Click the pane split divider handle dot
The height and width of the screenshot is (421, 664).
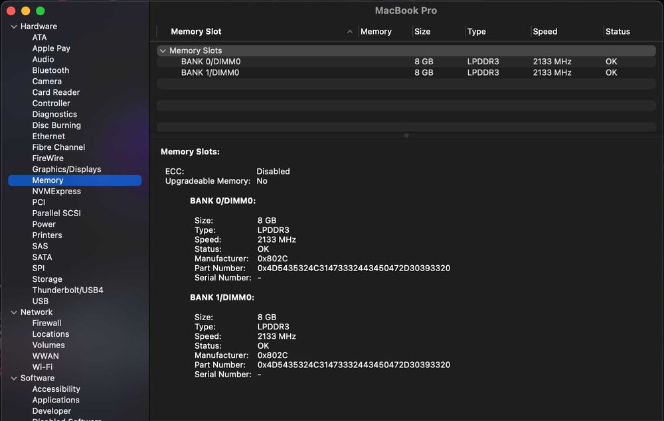(x=406, y=136)
